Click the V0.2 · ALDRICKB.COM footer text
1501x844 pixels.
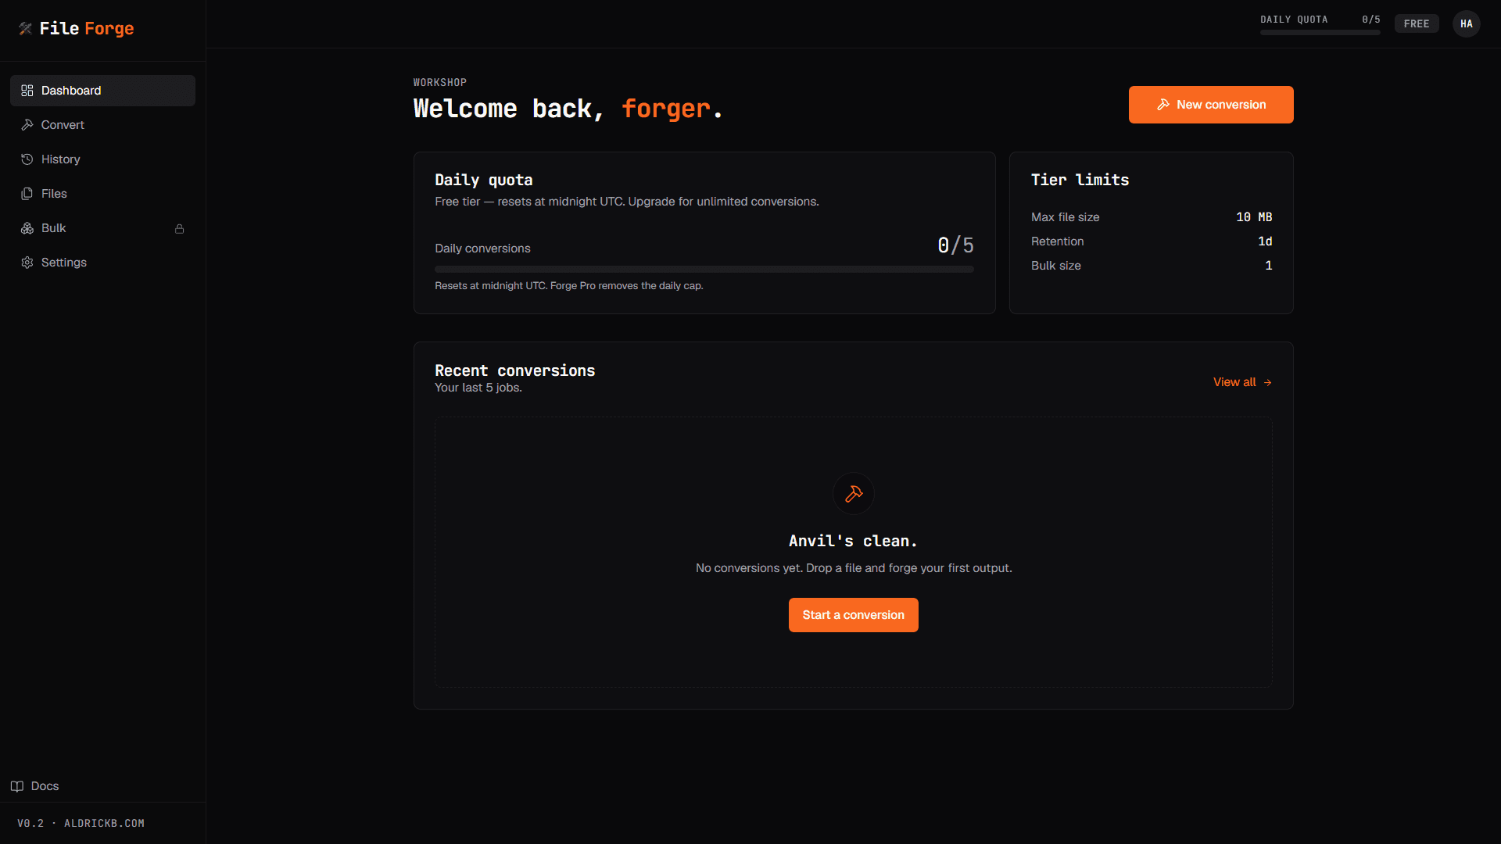pyautogui.click(x=81, y=824)
